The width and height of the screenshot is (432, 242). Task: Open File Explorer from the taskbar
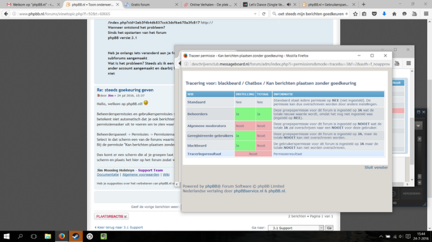(x=48, y=236)
